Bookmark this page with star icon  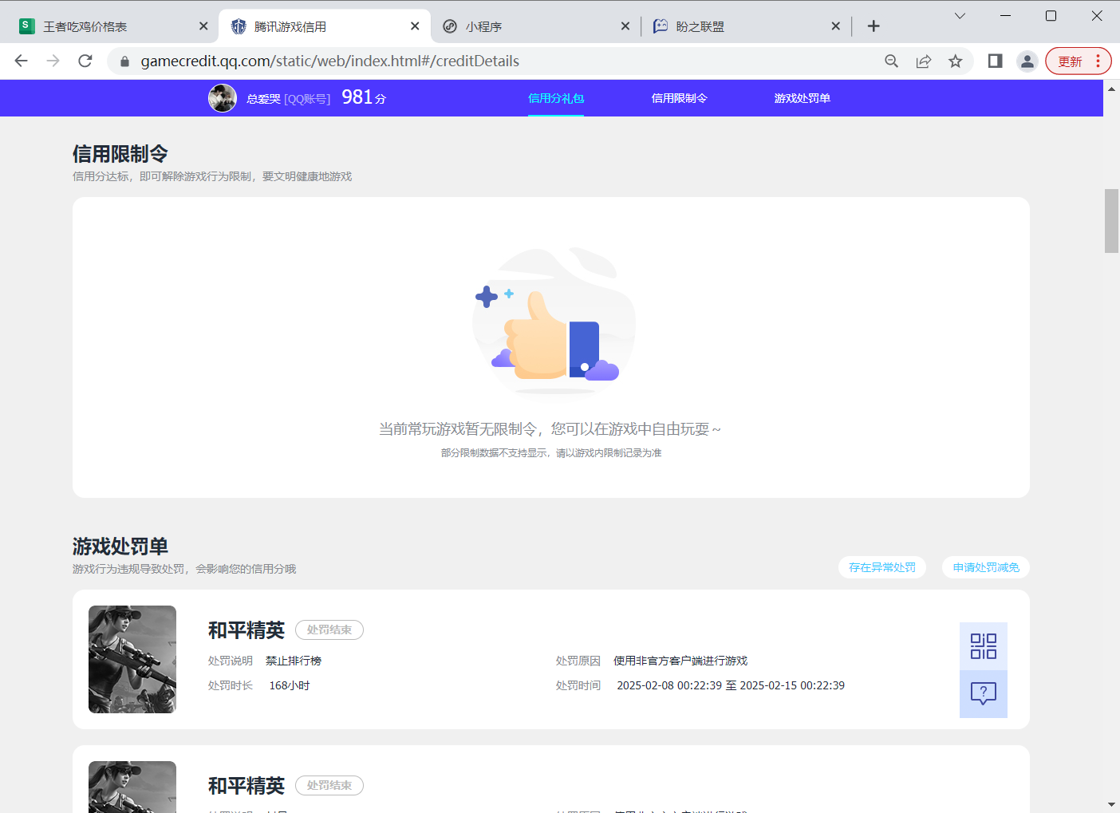956,61
